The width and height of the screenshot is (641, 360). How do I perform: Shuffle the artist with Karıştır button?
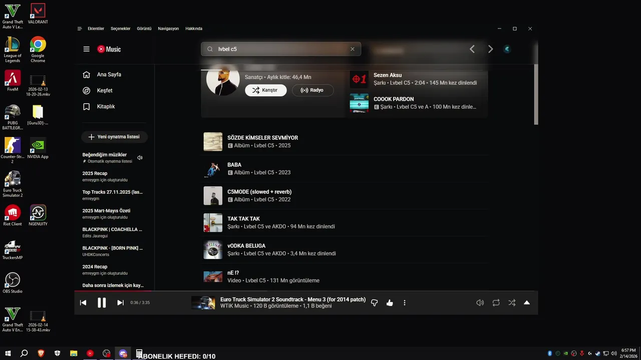(x=265, y=90)
